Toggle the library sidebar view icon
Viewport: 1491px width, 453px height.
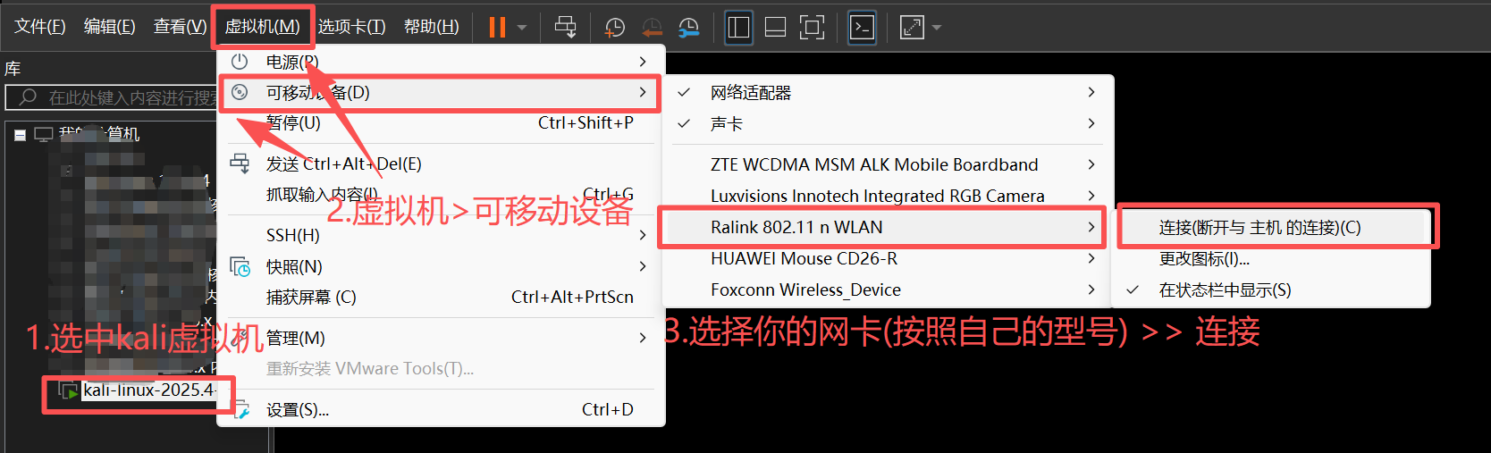pyautogui.click(x=738, y=27)
